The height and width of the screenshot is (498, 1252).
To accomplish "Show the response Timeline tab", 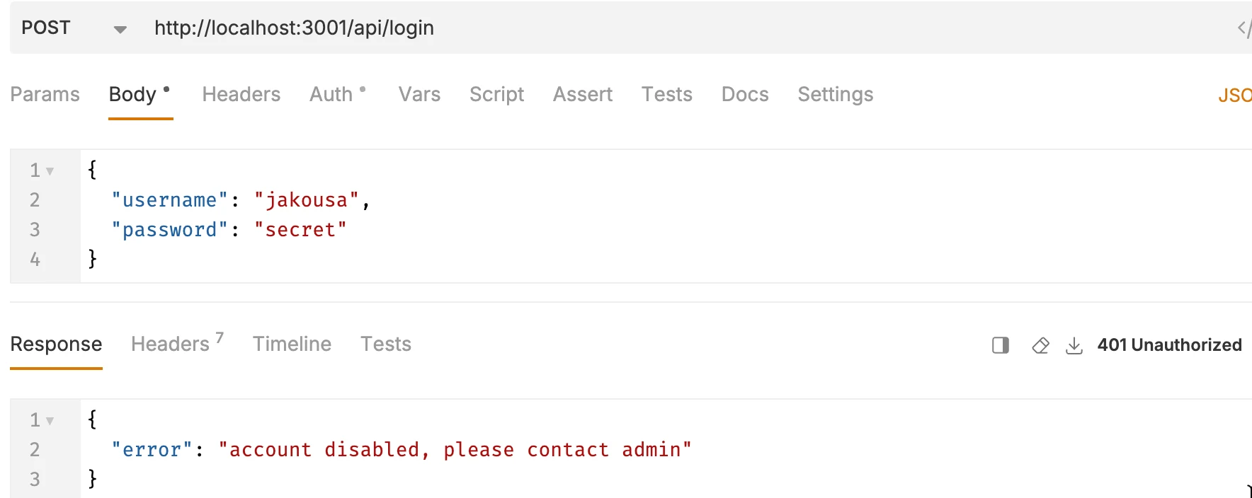I will [292, 344].
